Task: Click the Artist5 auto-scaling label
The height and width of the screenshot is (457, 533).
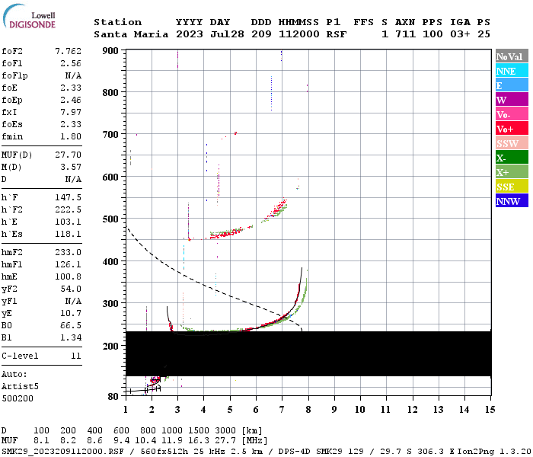Action: point(20,387)
